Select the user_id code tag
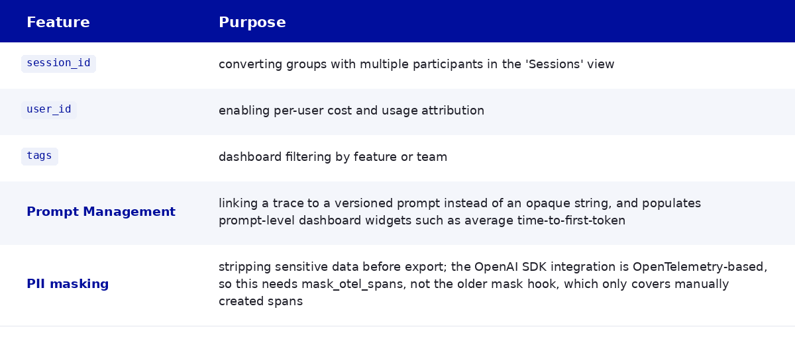This screenshot has width=795, height=339. point(49,110)
